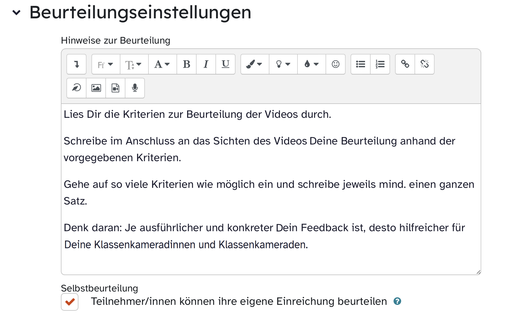This screenshot has width=516, height=314.
Task: Apply bold formatting in the editor
Action: [x=187, y=64]
